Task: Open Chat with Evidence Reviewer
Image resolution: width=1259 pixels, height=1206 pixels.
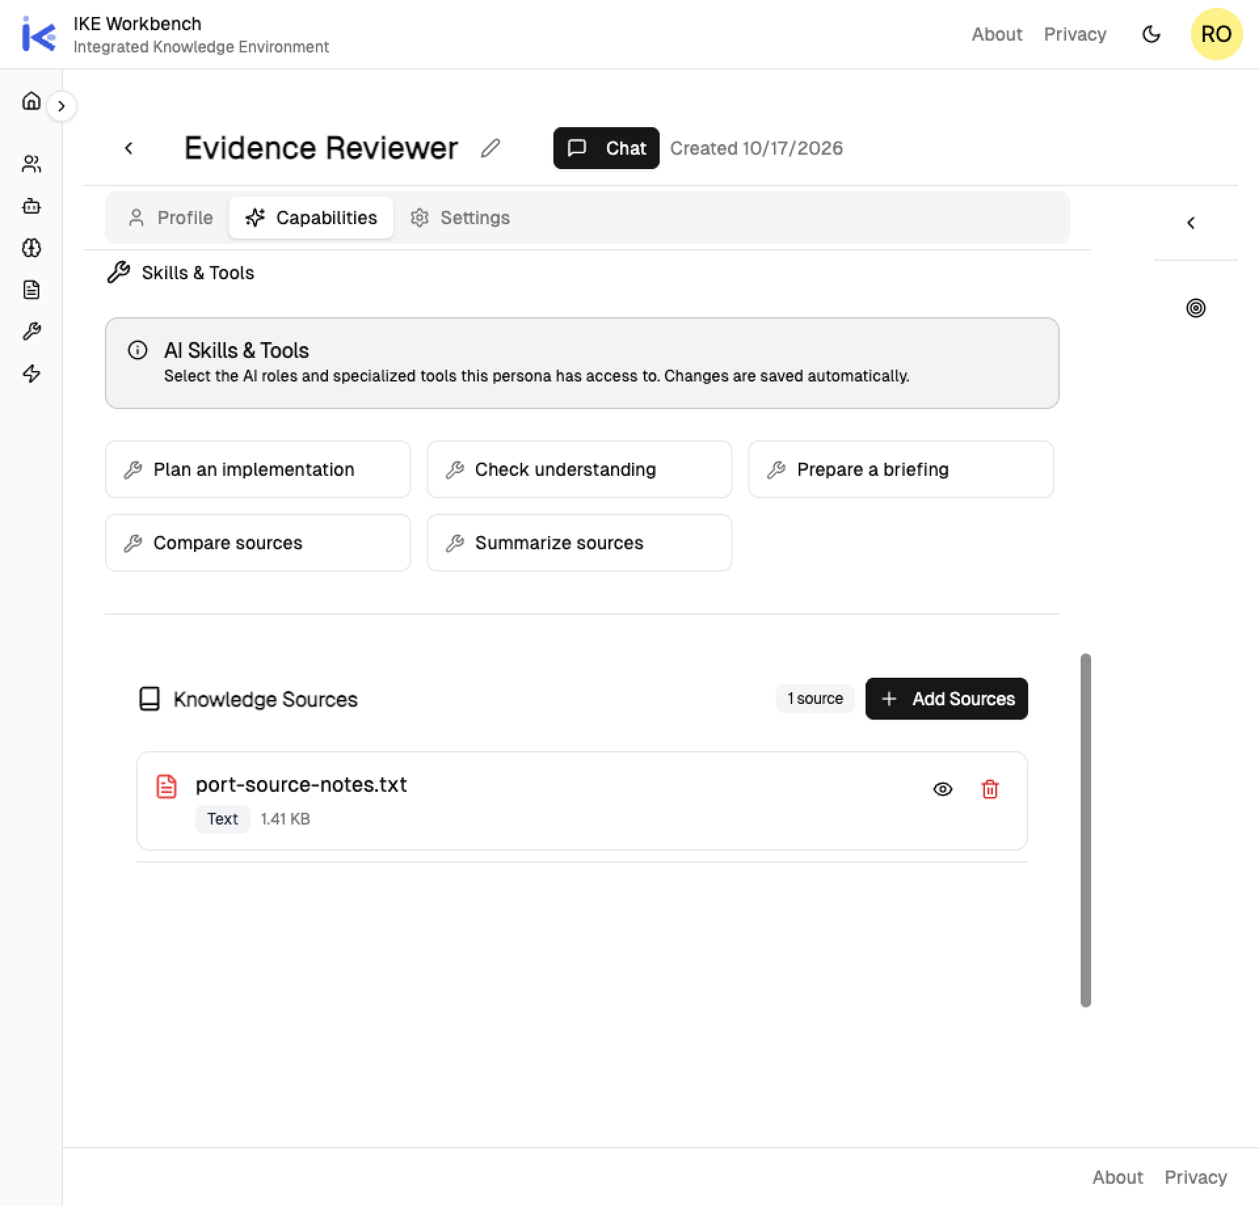Action: (607, 148)
